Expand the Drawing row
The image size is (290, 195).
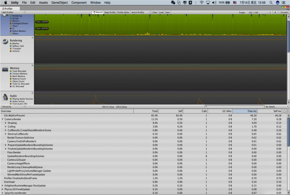click(x=6, y=123)
